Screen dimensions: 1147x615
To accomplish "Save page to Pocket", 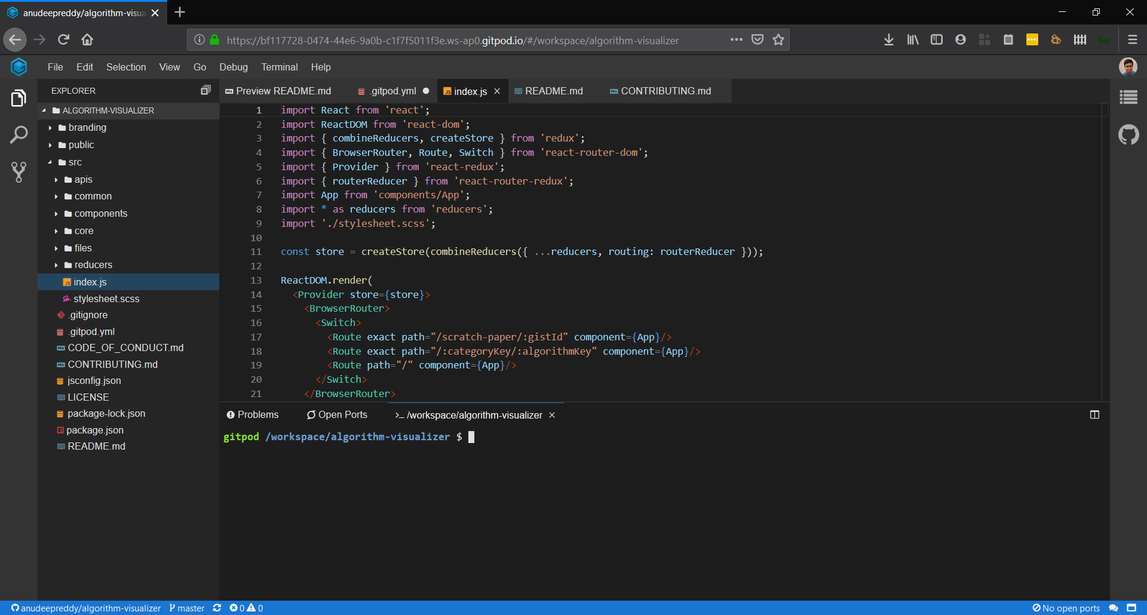I will [x=757, y=39].
